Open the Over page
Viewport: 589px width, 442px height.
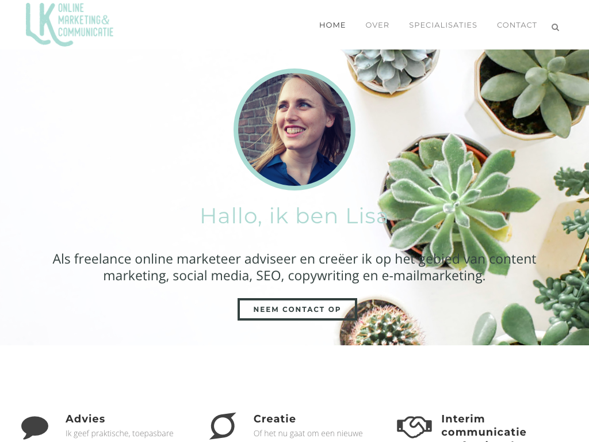377,25
